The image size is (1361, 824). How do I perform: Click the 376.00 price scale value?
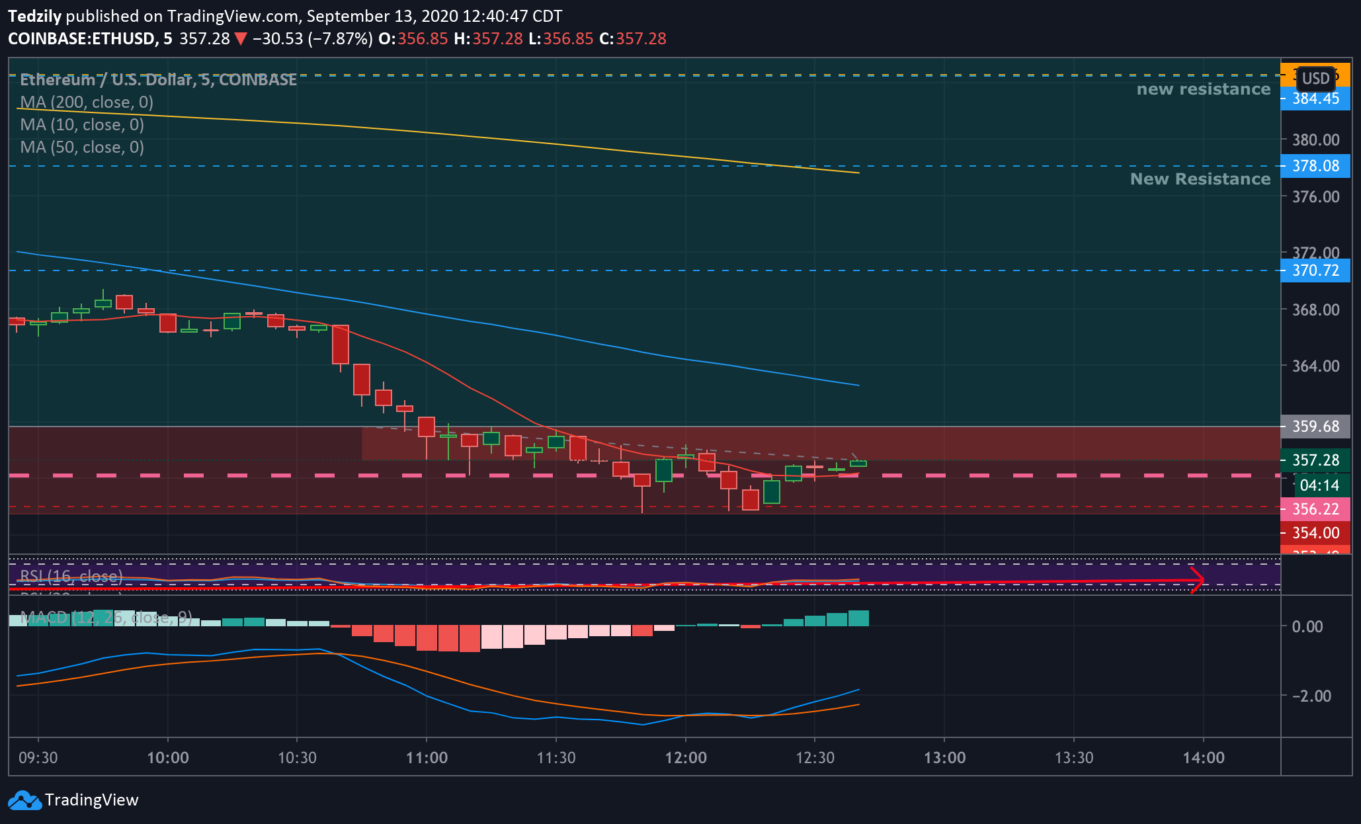[1315, 197]
